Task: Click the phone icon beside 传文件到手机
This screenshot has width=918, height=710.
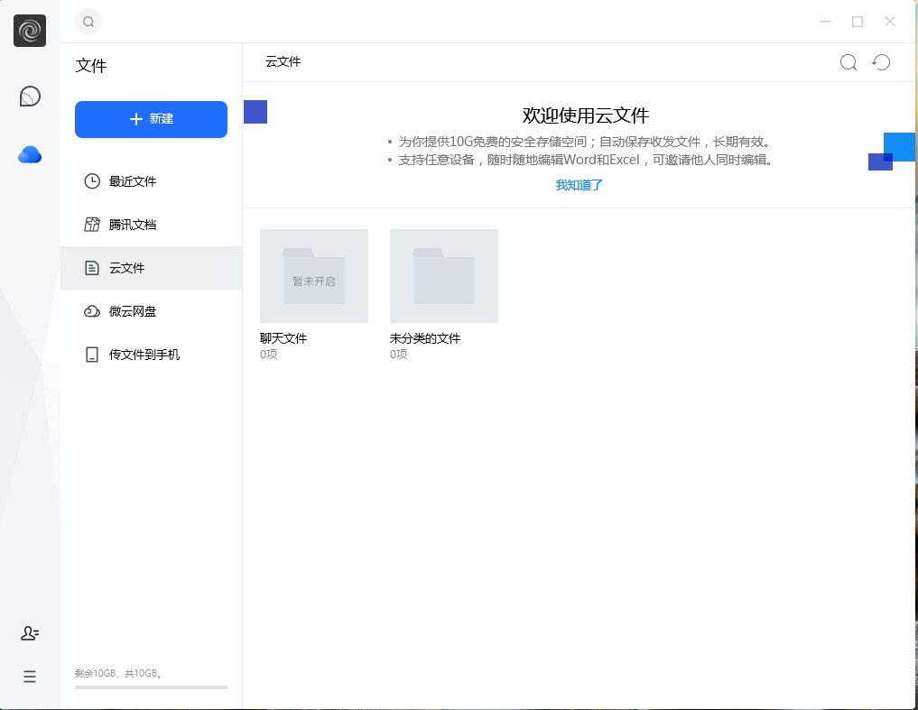Action: pyautogui.click(x=92, y=355)
